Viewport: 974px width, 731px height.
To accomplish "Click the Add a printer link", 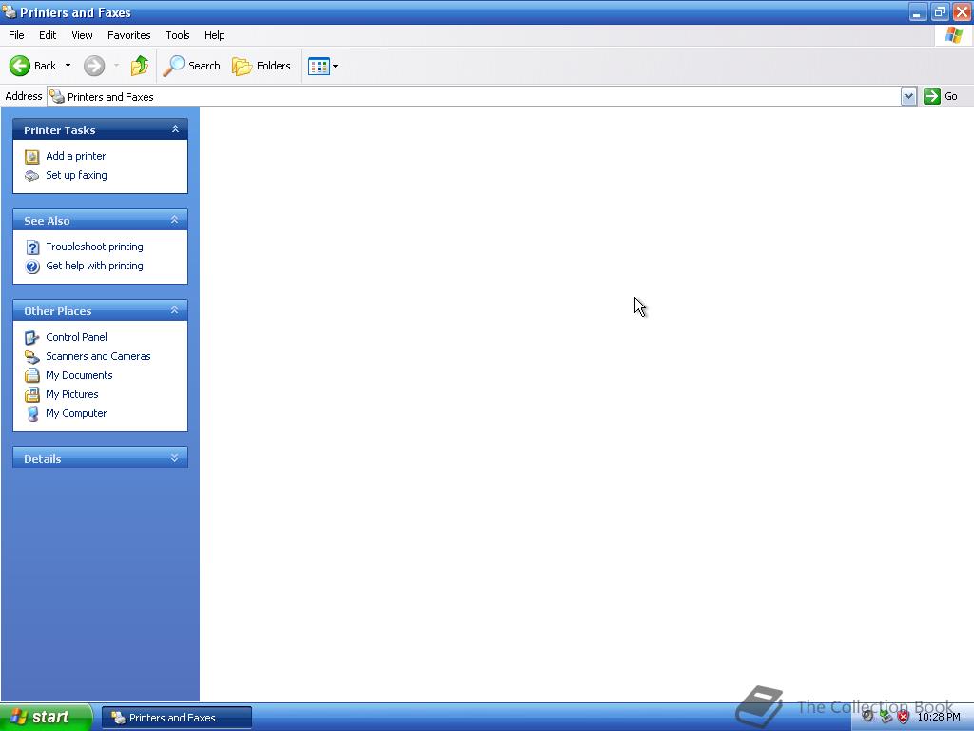I will coord(76,156).
